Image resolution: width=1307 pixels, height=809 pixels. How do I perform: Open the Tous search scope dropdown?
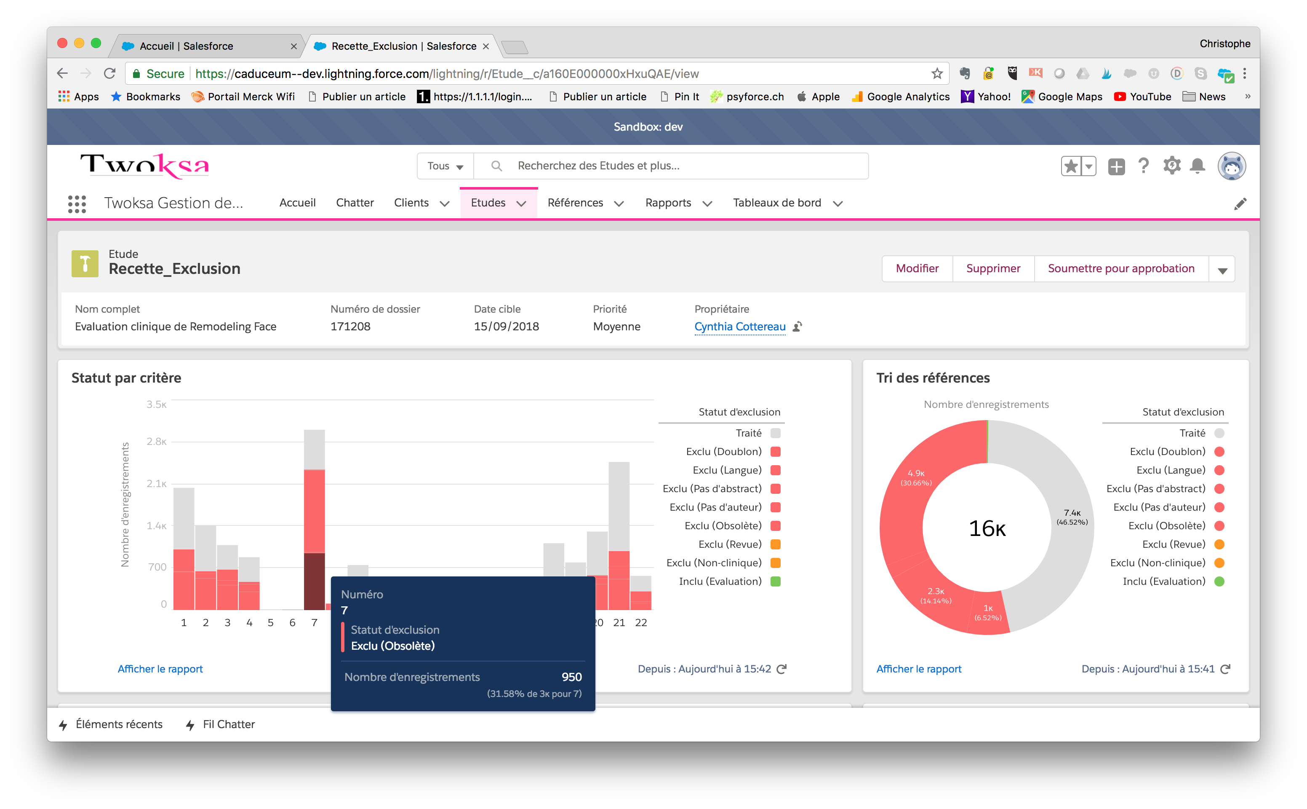click(445, 166)
